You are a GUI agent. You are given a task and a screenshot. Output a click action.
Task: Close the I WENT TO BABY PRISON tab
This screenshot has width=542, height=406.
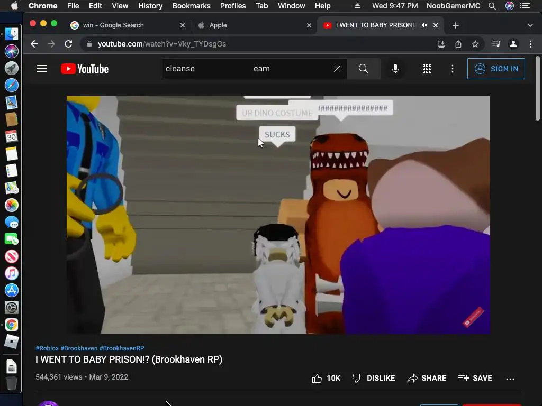436,25
